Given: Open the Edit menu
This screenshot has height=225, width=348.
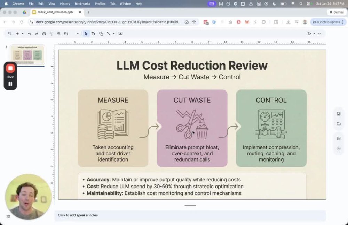Looking at the screenshot, I should pyautogui.click(x=41, y=4).
